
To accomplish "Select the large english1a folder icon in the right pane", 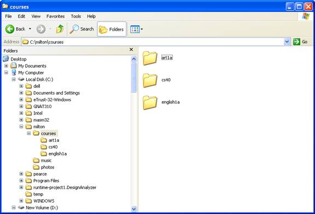I will (x=150, y=103).
